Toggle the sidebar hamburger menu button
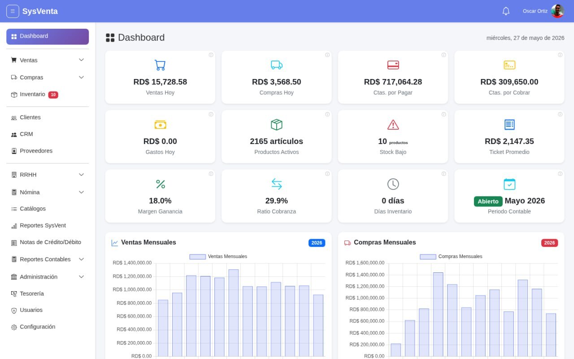This screenshot has width=574, height=359. 13,11
